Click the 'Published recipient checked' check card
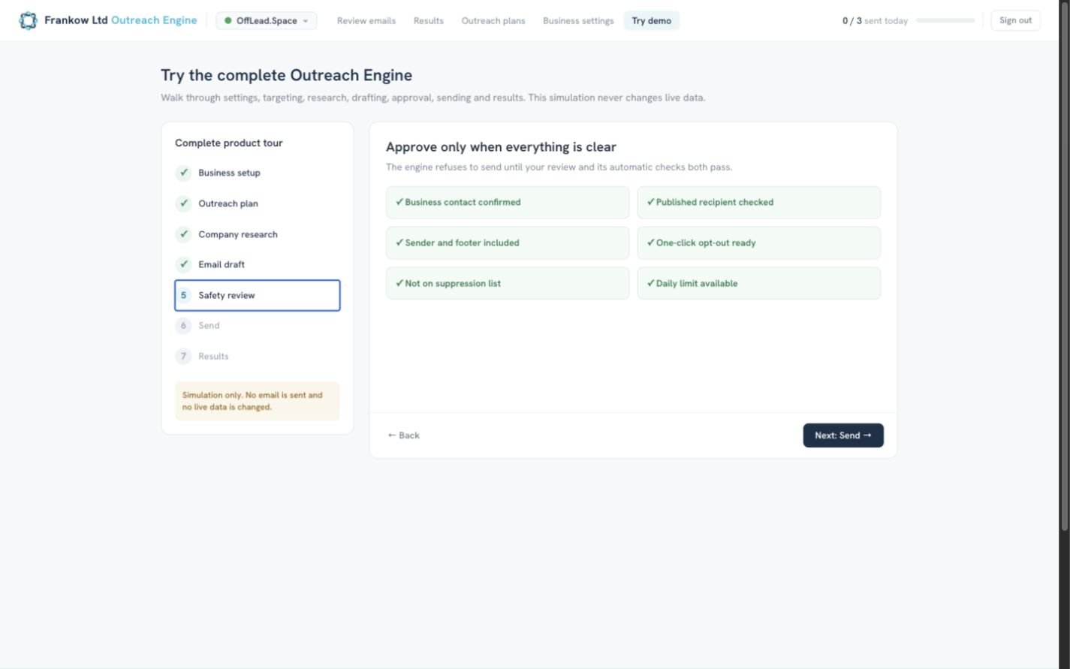The image size is (1070, 669). coord(759,203)
